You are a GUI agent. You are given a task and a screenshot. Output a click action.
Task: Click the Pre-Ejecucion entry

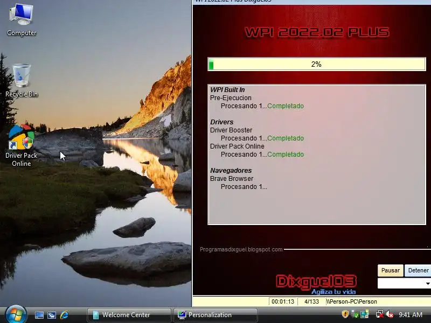(x=231, y=98)
